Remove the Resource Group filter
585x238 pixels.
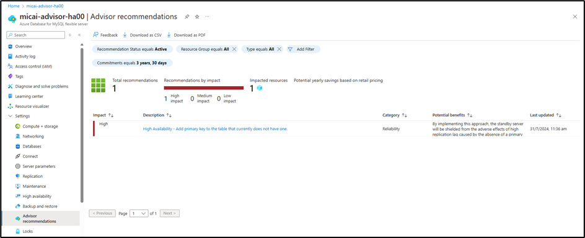[x=234, y=49]
